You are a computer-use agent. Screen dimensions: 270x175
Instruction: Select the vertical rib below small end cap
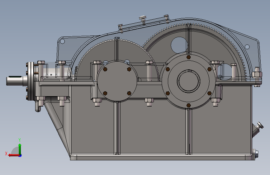pos(117,128)
